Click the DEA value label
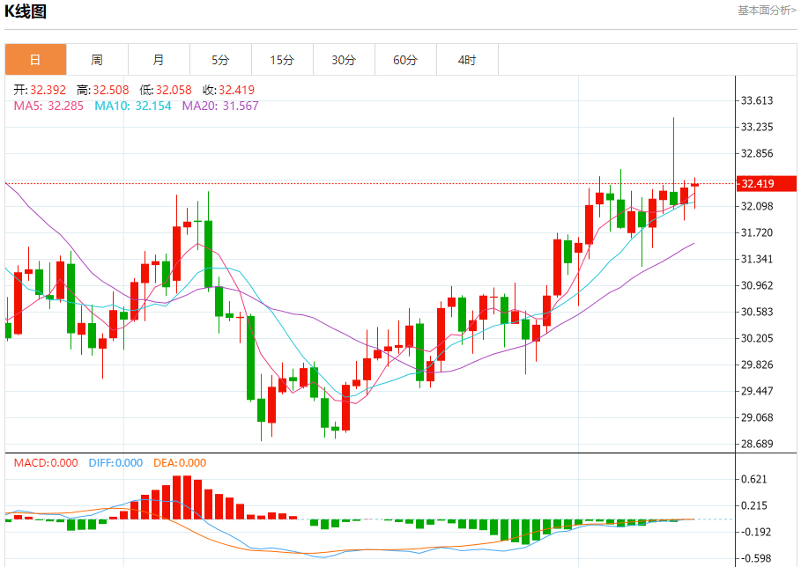This screenshot has height=567, width=801. (x=180, y=463)
